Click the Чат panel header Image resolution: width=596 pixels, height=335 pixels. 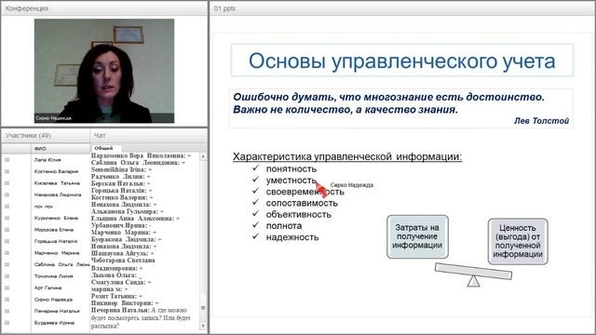(x=149, y=136)
